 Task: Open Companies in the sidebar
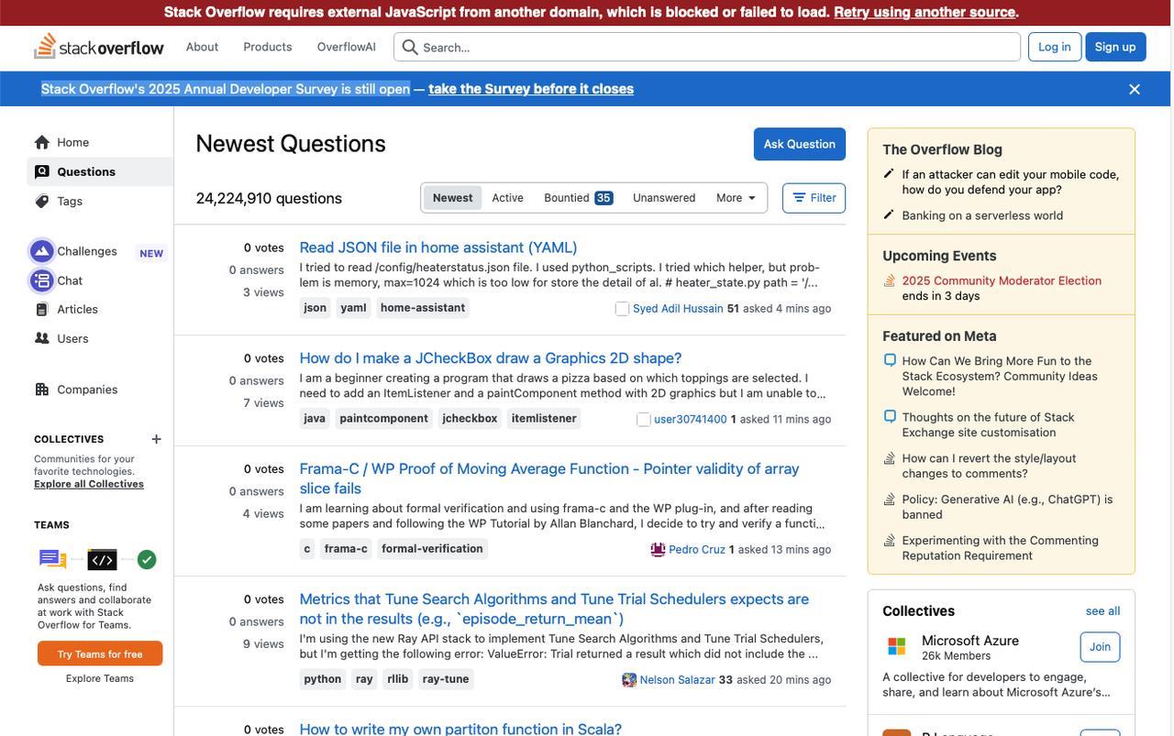(100, 390)
